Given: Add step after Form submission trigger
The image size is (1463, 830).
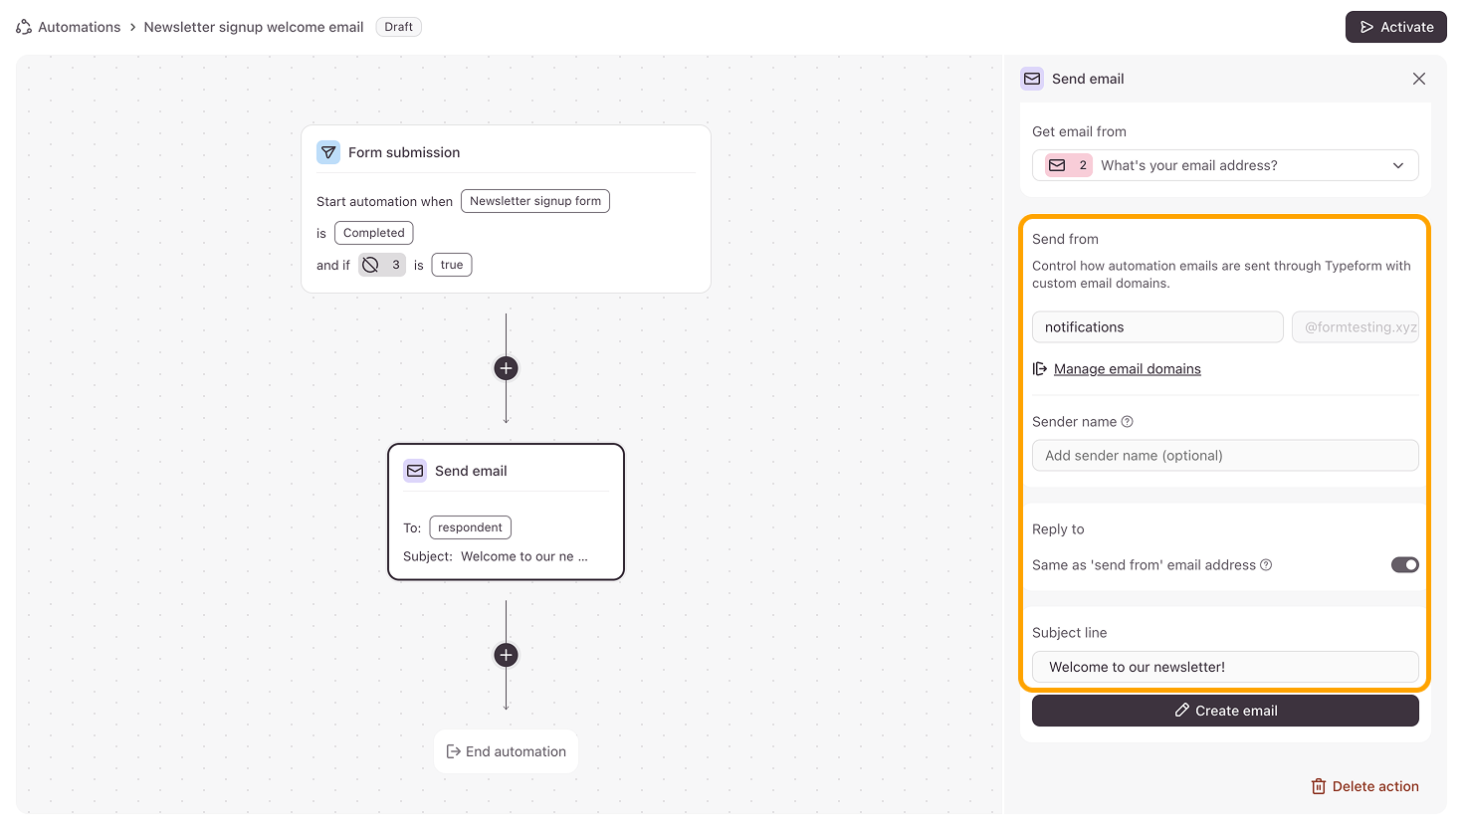Looking at the screenshot, I should pos(506,368).
